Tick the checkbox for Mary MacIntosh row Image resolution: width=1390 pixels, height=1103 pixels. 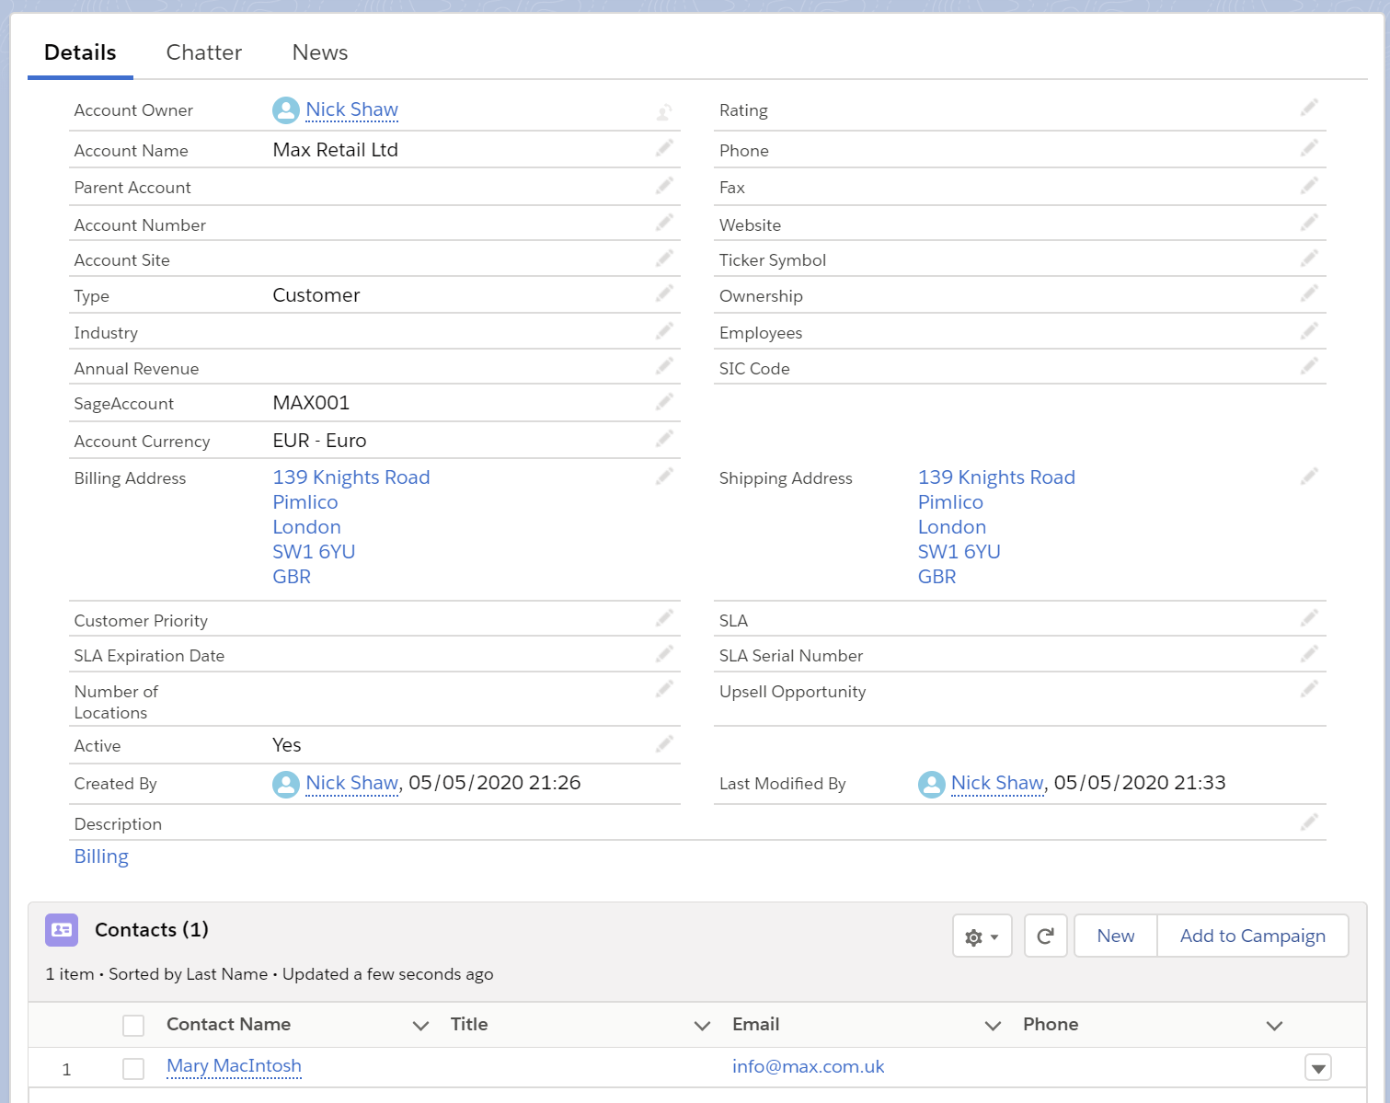pos(133,1068)
